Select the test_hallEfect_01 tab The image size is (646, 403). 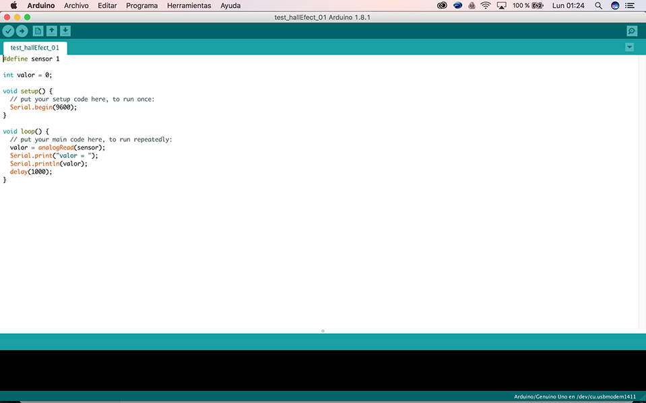tap(34, 48)
